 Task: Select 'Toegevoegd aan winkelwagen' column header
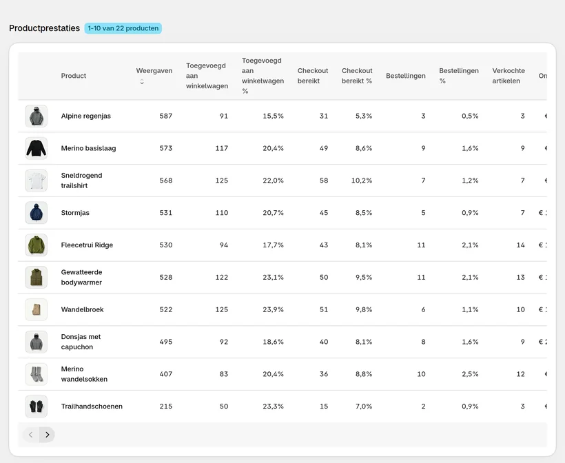click(x=207, y=76)
